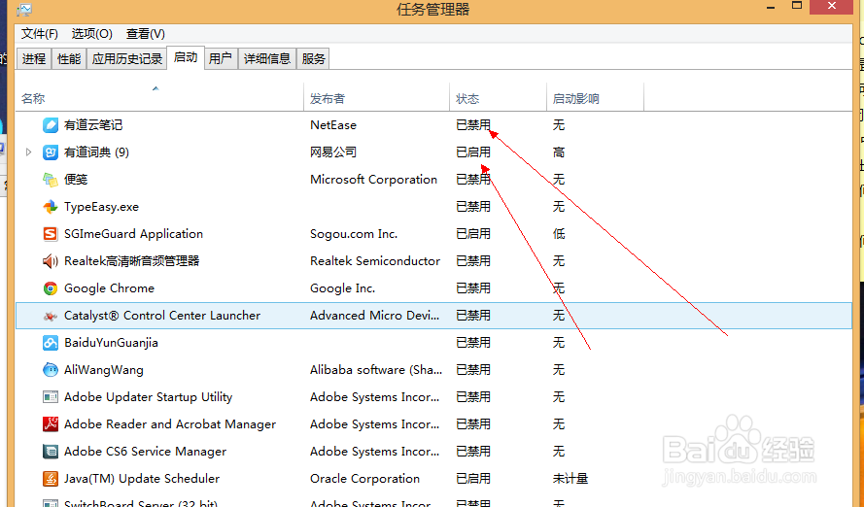The image size is (864, 507).
Task: Click the Catalyst Control Center icon
Action: [51, 316]
